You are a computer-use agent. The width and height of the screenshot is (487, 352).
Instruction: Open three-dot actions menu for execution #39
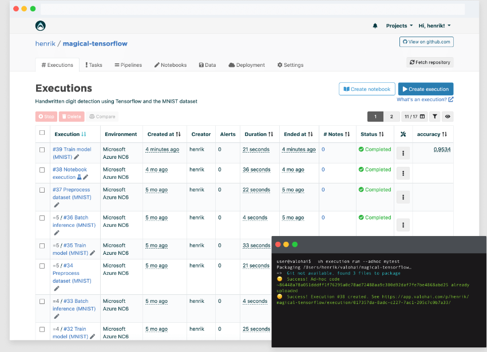(403, 153)
